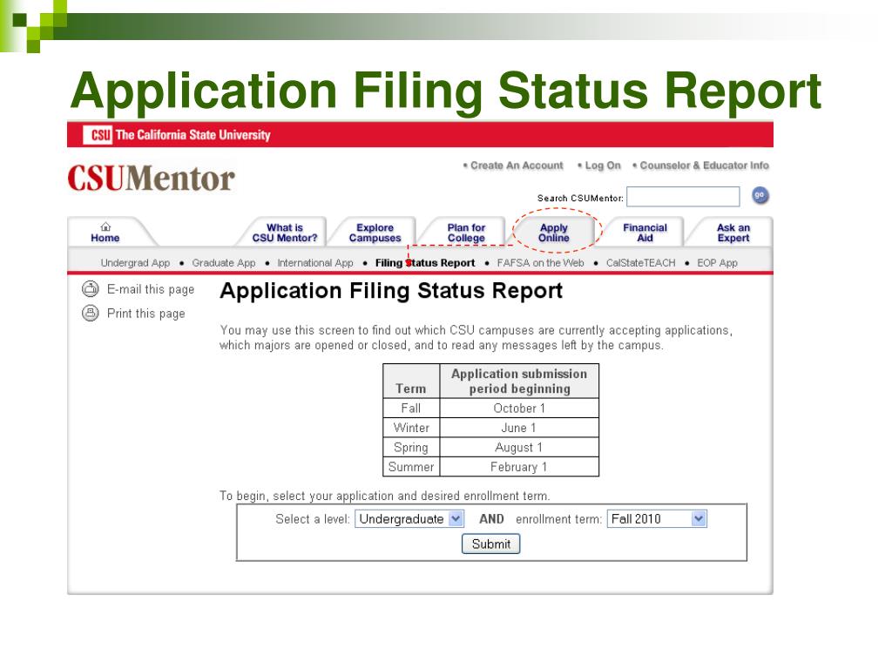The image size is (892, 669).
Task: Open the Graduate App submenu link
Action: 224,263
